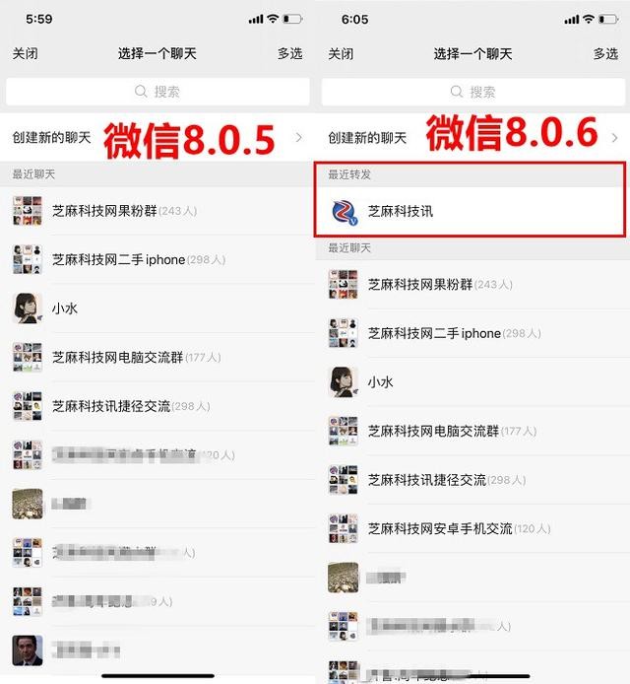630x684 pixels.
Task: Tap 关闭 in the 5:59 screen
Action: tap(26, 53)
